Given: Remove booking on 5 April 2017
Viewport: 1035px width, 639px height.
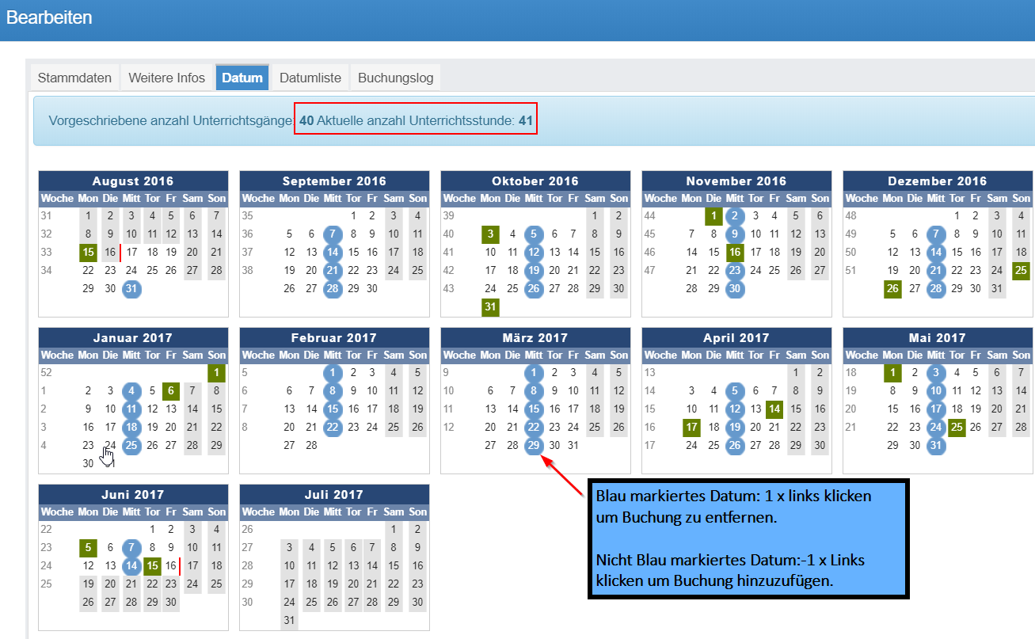Looking at the screenshot, I should coord(735,390).
